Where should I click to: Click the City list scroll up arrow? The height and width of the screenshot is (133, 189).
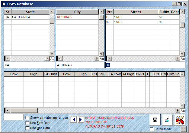pos(101,12)
